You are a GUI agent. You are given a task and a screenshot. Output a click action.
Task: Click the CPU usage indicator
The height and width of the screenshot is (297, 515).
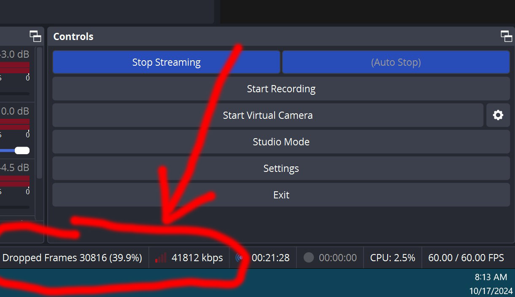click(392, 258)
